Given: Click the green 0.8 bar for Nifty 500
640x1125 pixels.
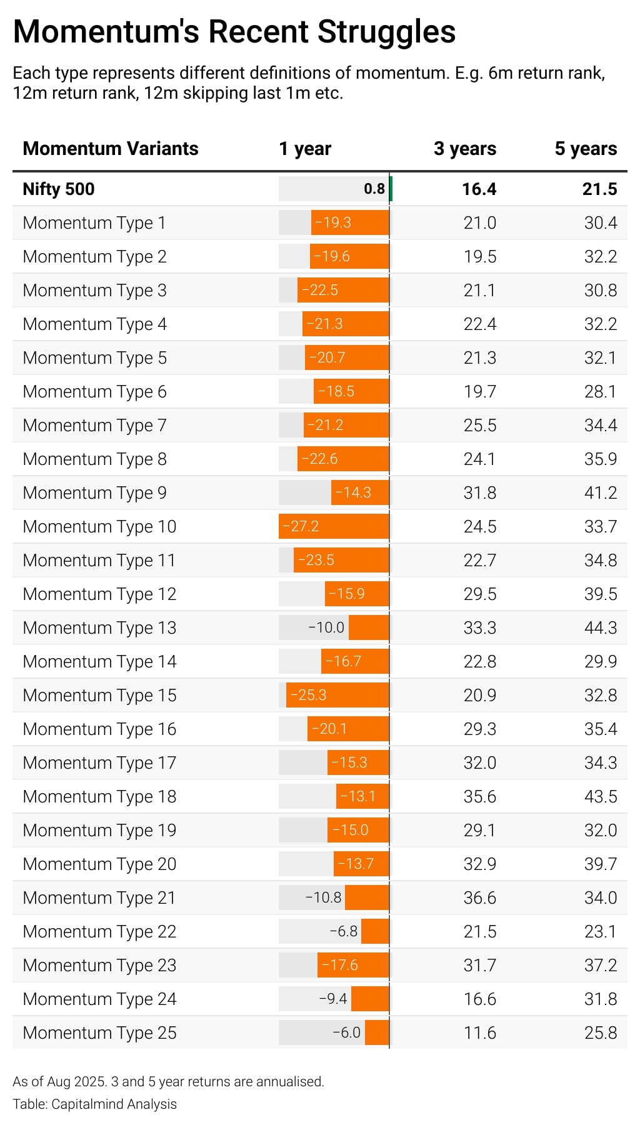Looking at the screenshot, I should point(391,189).
